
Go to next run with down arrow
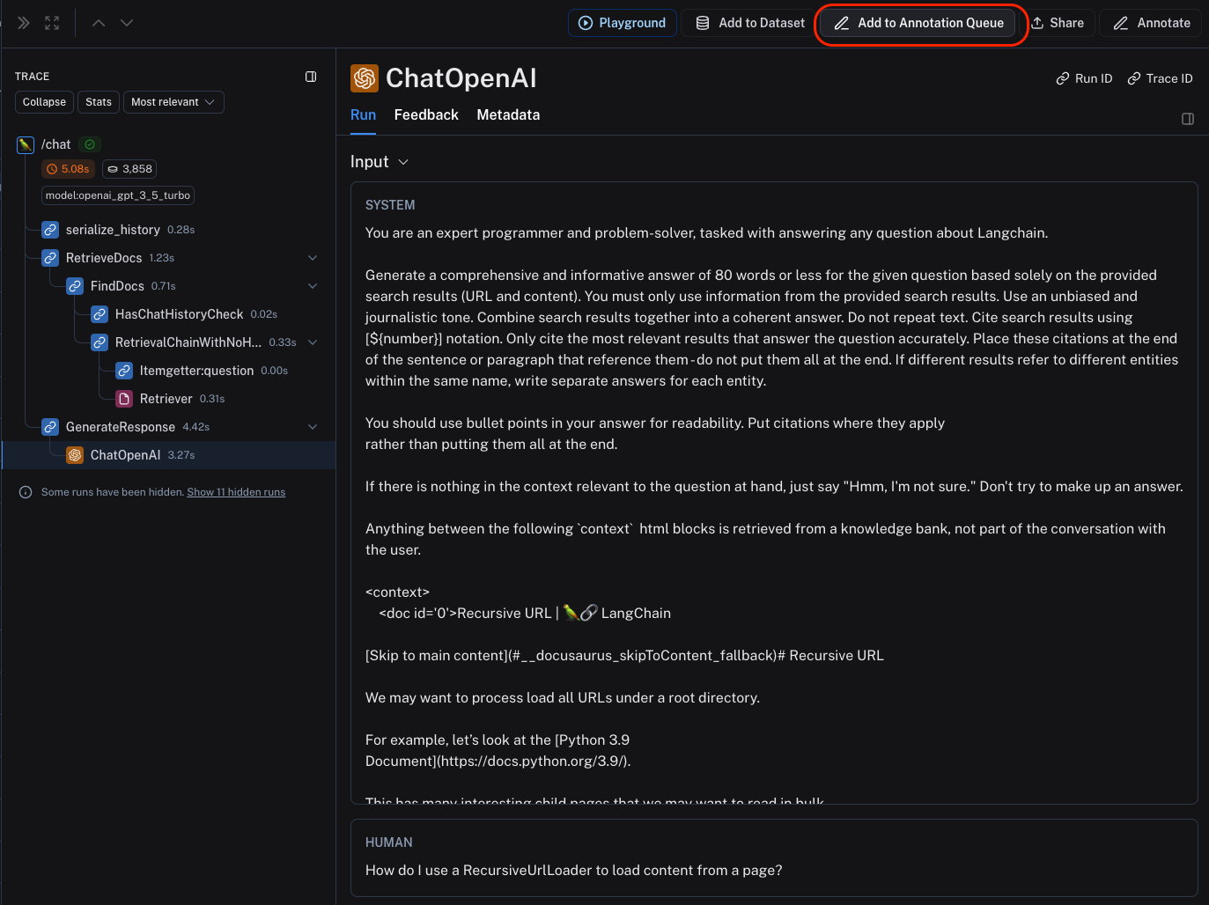127,23
